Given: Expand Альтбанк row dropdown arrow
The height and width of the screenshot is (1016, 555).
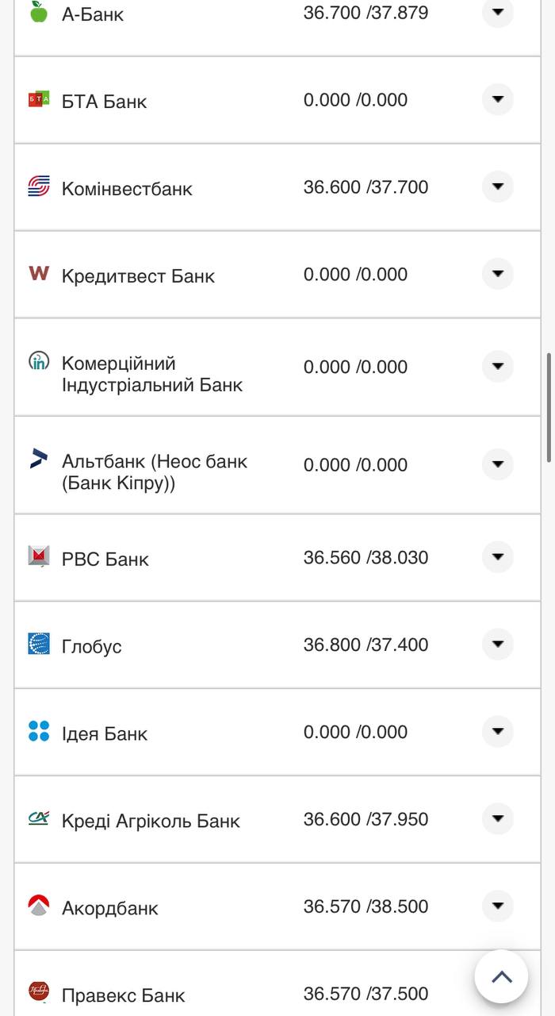Looking at the screenshot, I should pos(498,464).
